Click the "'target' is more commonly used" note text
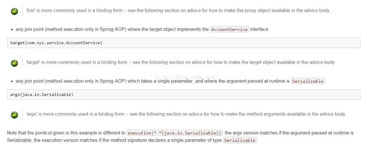Viewport: 367px width, 148px height. tap(181, 62)
